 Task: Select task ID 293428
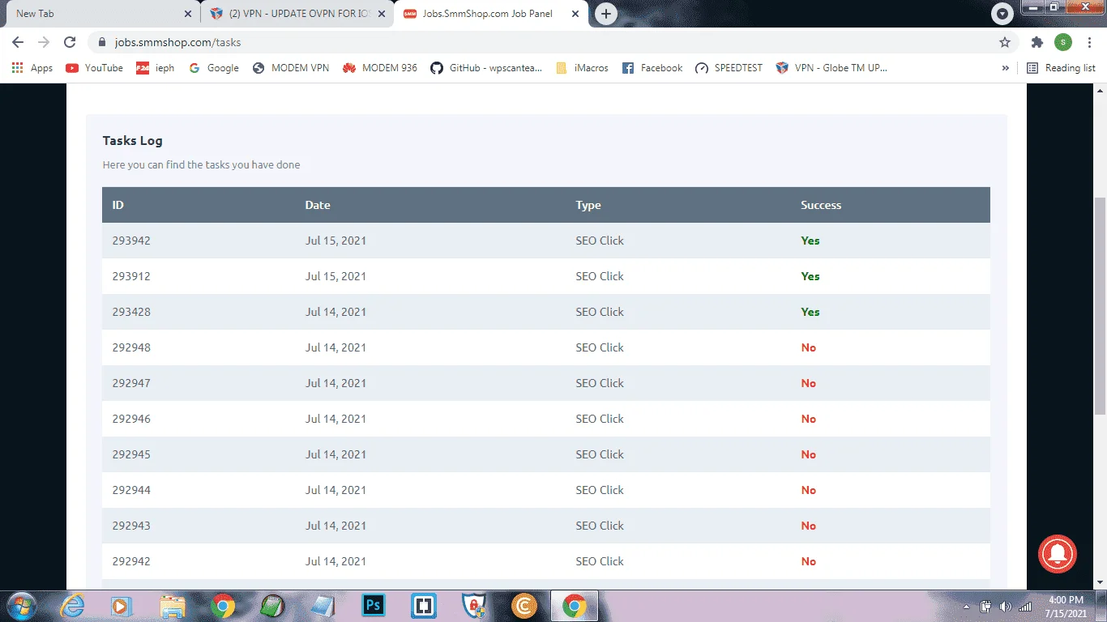131,312
